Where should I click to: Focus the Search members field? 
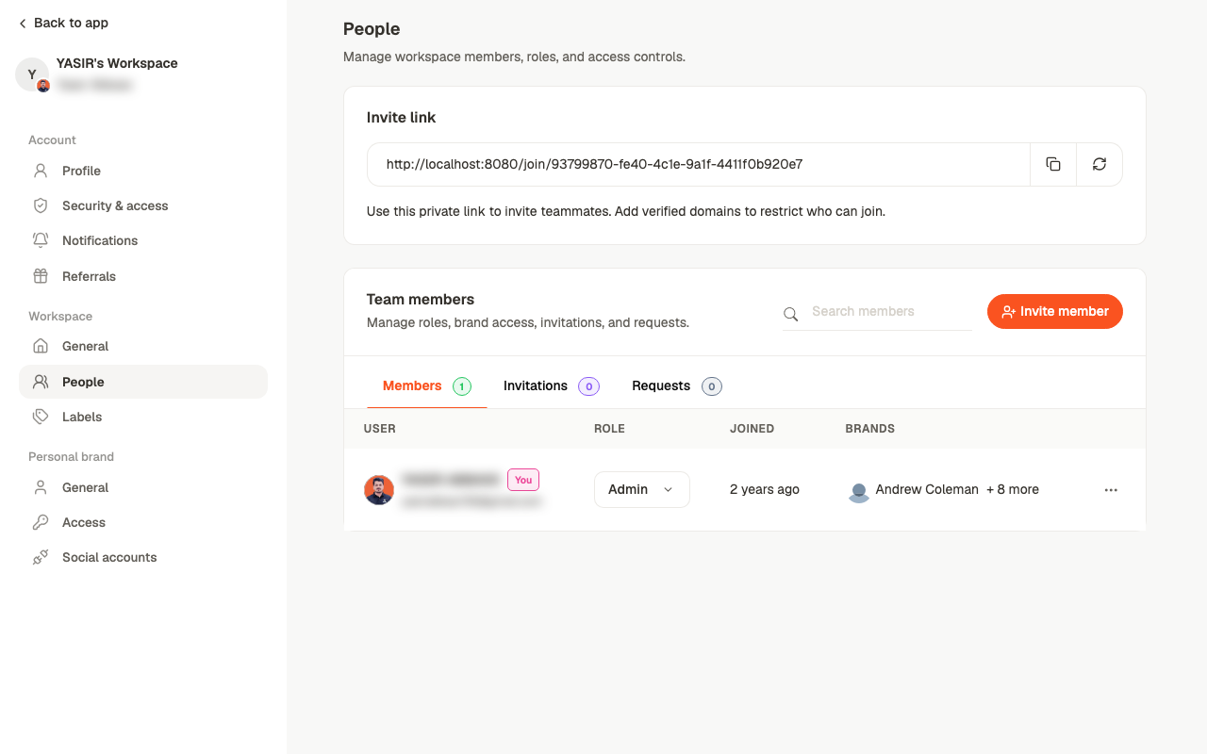[877, 311]
